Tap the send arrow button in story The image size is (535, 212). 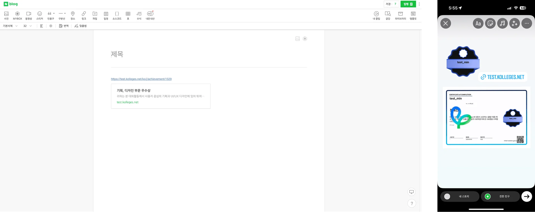click(527, 196)
